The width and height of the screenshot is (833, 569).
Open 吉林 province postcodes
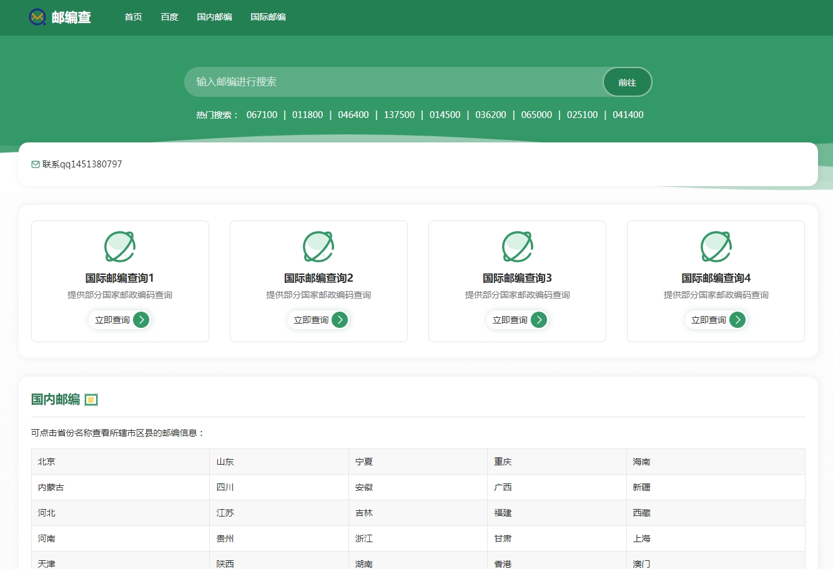(x=364, y=513)
